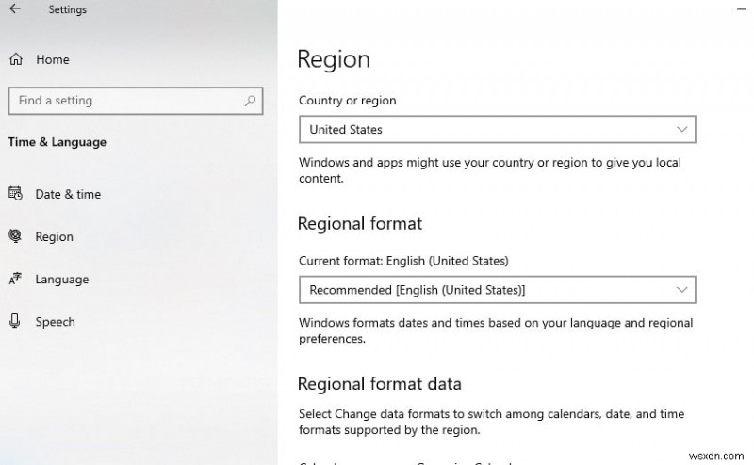Image resolution: width=754 pixels, height=465 pixels.
Task: Go to the Date & time settings page
Action: pyautogui.click(x=68, y=194)
